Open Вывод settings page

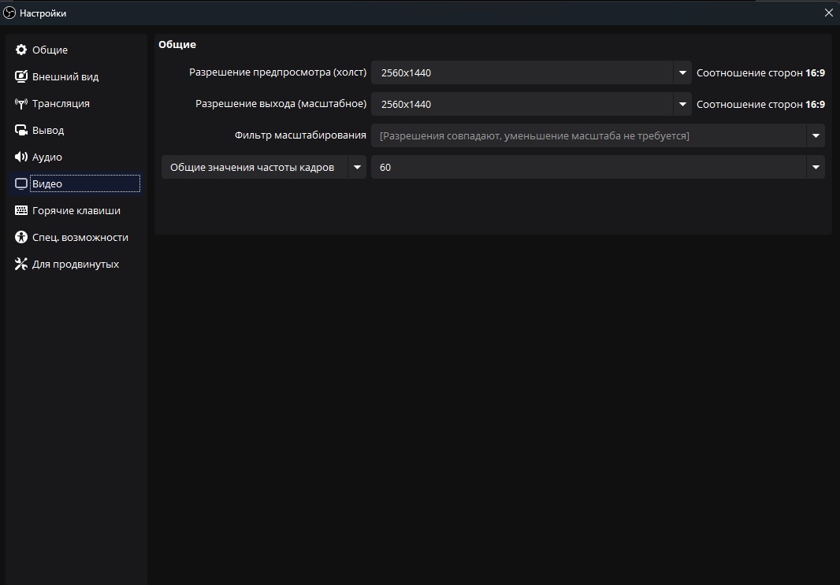pos(76,130)
